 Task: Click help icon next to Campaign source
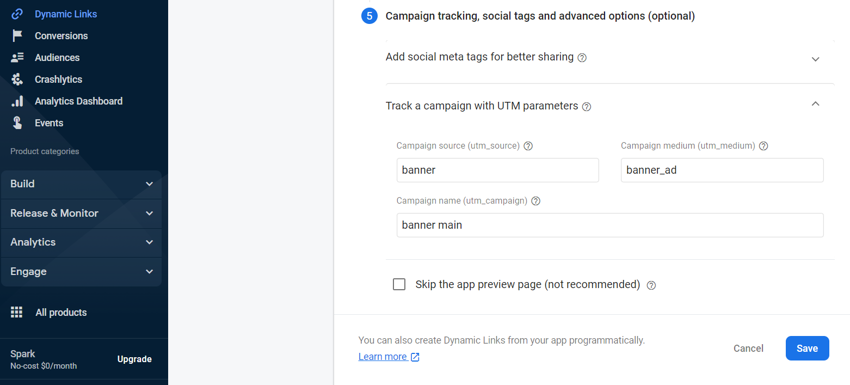(x=528, y=146)
